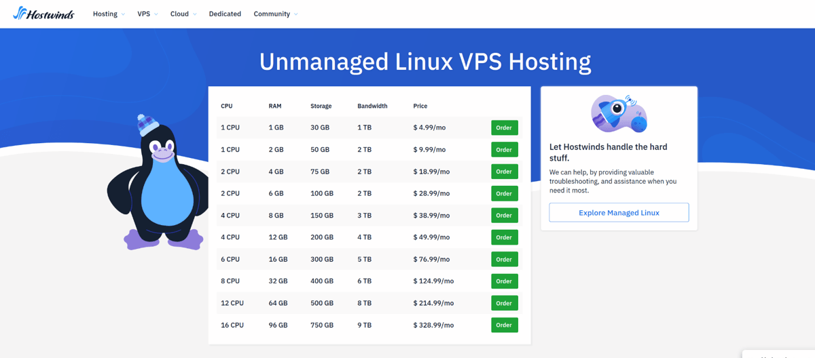Click the 300 GB storage cell
This screenshot has width=815, height=358.
tap(322, 259)
